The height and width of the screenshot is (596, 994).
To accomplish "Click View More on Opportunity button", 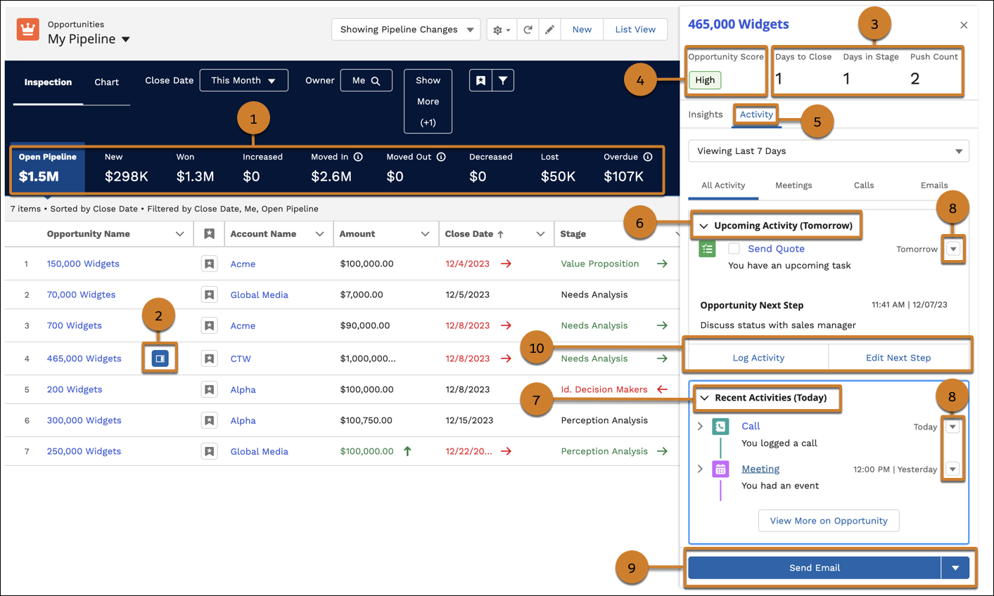I will point(829,521).
